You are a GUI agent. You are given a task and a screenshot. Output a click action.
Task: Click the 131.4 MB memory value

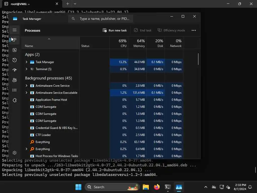click(x=139, y=93)
